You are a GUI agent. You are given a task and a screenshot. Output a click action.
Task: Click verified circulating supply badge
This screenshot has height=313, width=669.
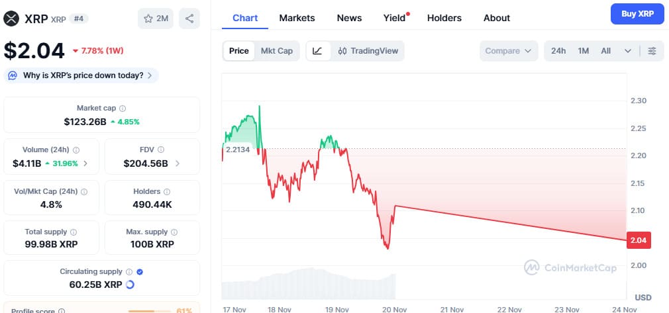coord(140,271)
